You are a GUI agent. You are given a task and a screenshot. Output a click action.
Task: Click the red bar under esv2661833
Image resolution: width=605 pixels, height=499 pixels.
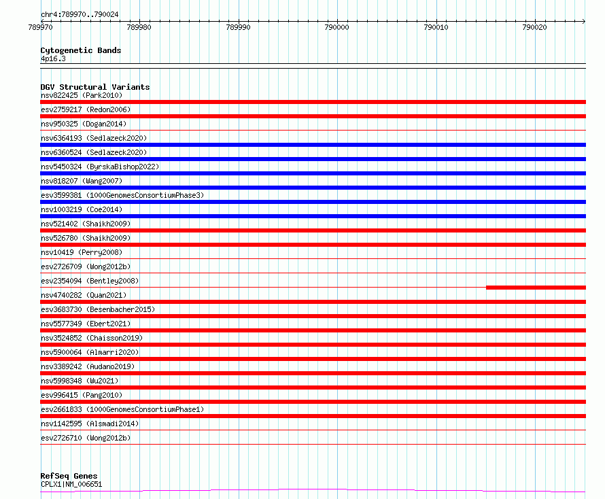pyautogui.click(x=313, y=416)
